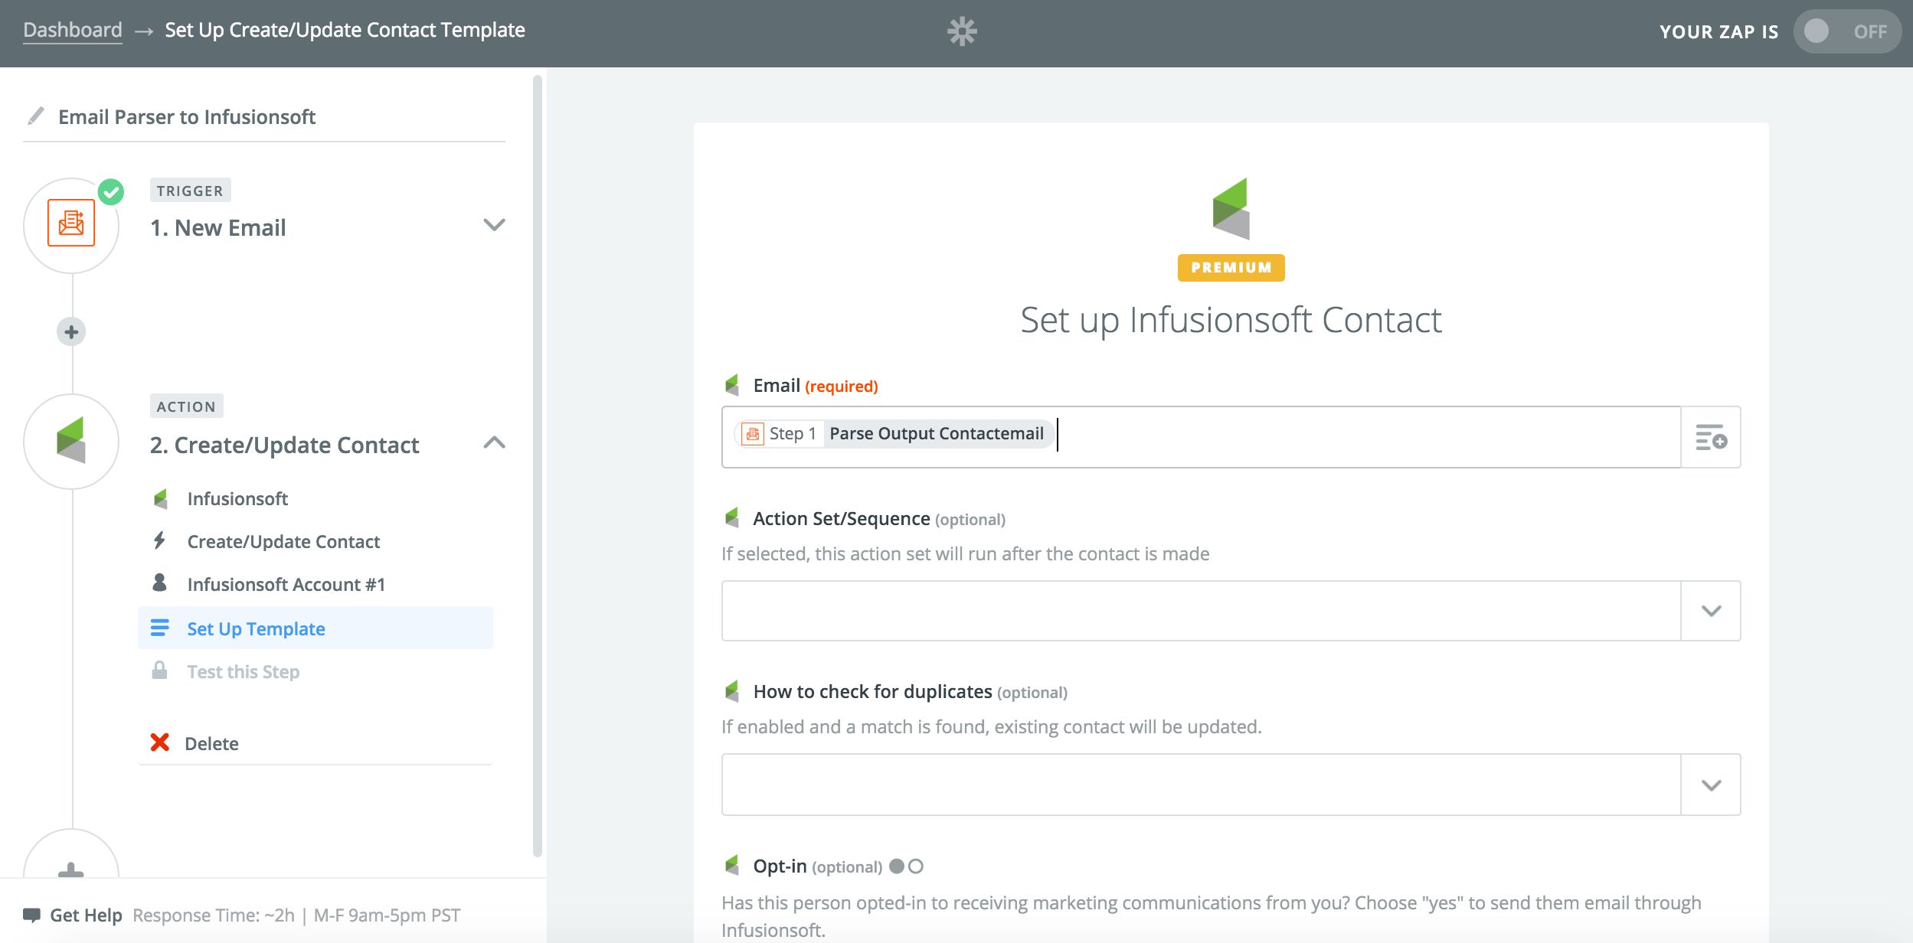Select the empty Opt-in radio option

(x=916, y=866)
